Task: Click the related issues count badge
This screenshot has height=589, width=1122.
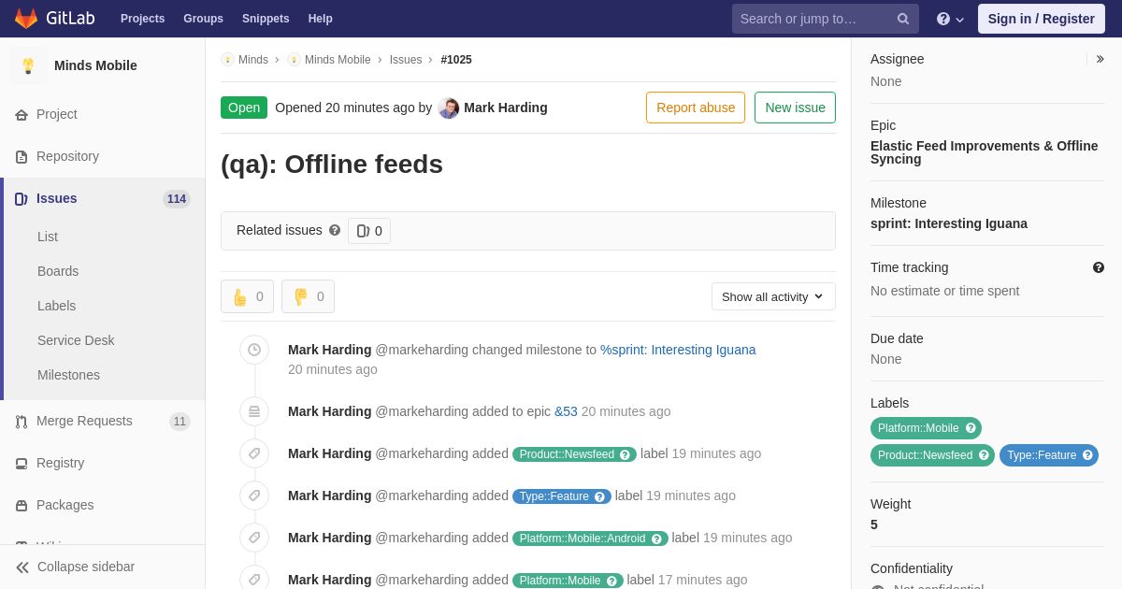Action: [x=369, y=231]
